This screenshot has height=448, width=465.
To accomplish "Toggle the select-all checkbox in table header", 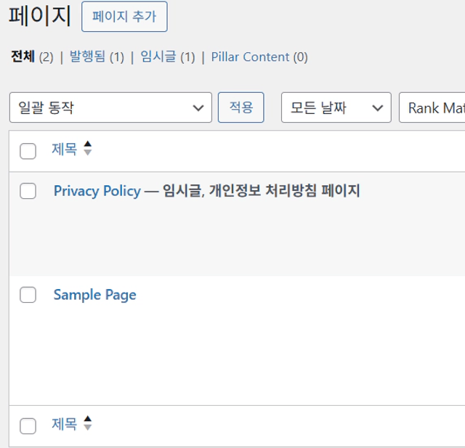I will [28, 151].
